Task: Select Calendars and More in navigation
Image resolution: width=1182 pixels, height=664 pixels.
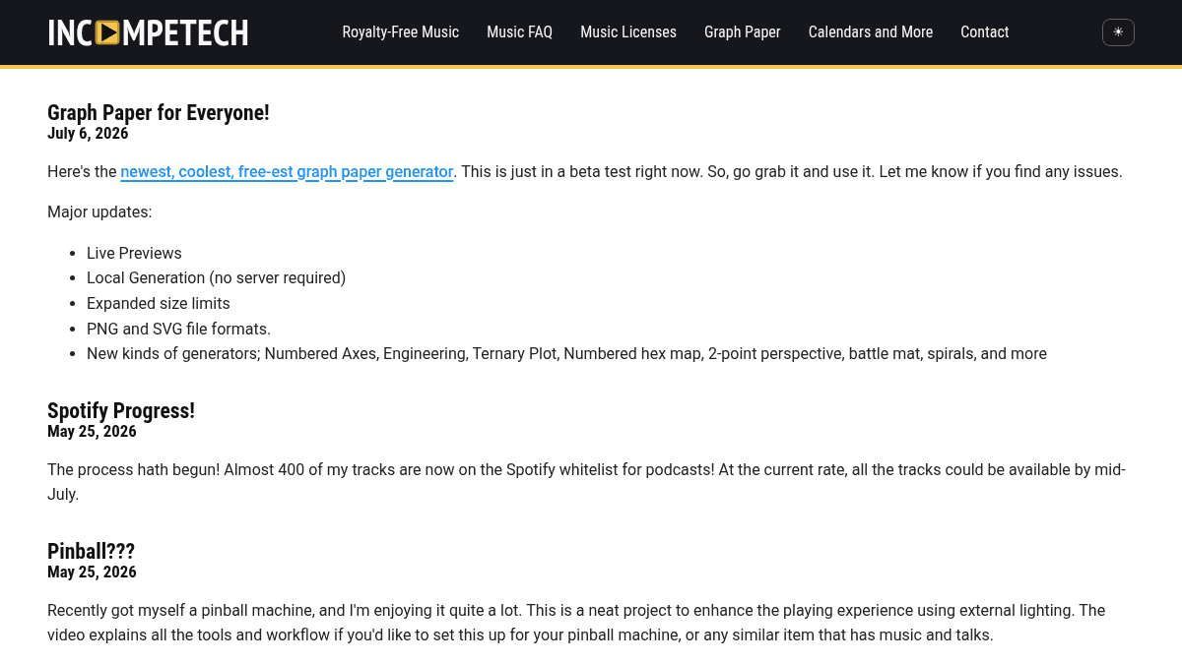Action: coord(871,32)
